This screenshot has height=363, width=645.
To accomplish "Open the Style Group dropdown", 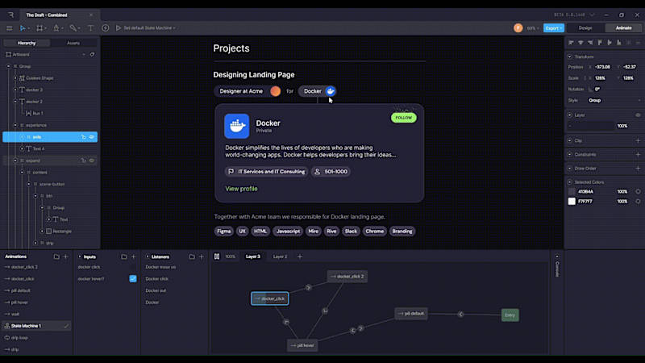I will point(614,100).
